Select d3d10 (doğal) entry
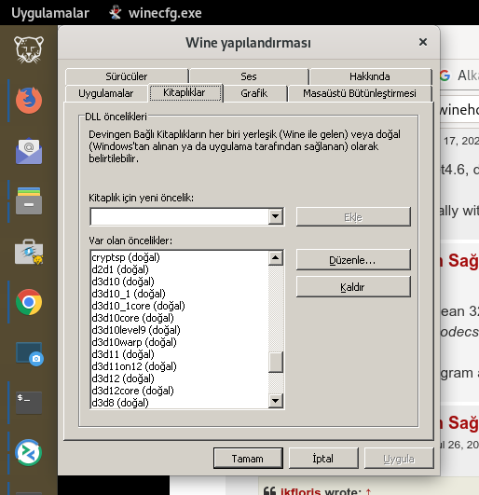 pyautogui.click(x=179, y=282)
